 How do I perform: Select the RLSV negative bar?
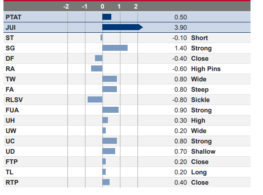click(x=95, y=99)
